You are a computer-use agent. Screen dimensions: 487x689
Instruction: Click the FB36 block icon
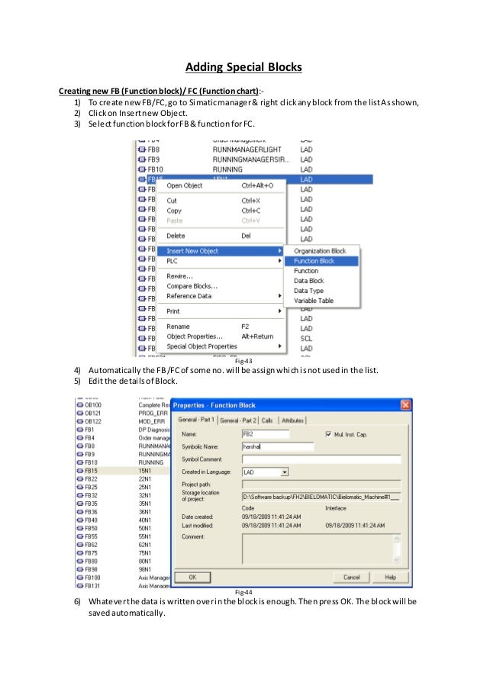80,512
